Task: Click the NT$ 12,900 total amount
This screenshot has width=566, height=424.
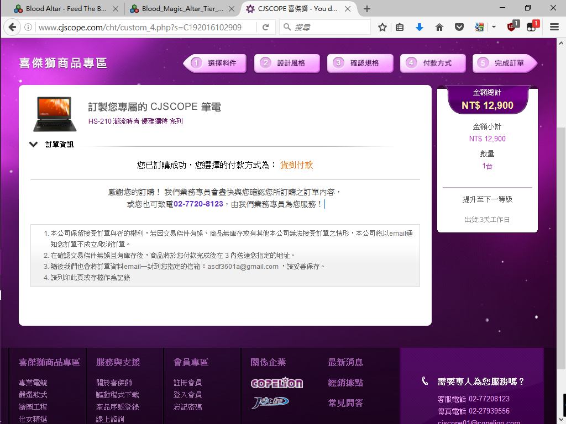Action: click(x=488, y=105)
